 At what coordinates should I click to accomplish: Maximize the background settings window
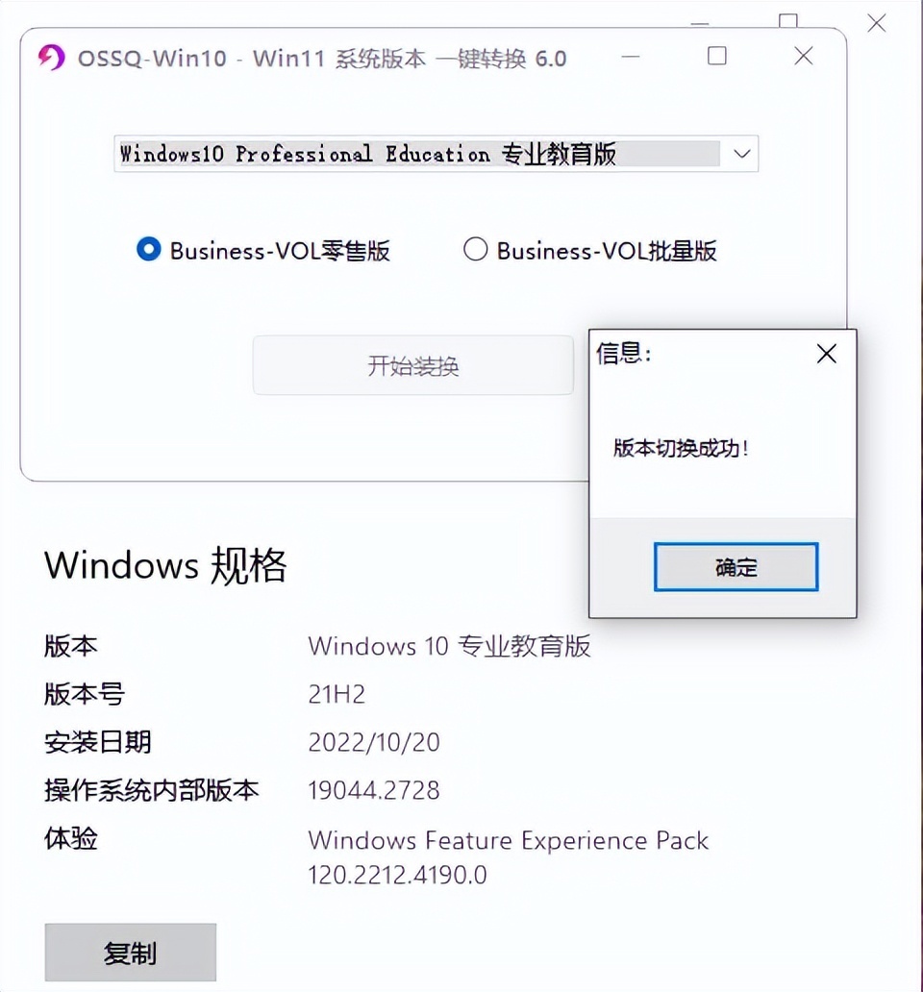tap(787, 21)
